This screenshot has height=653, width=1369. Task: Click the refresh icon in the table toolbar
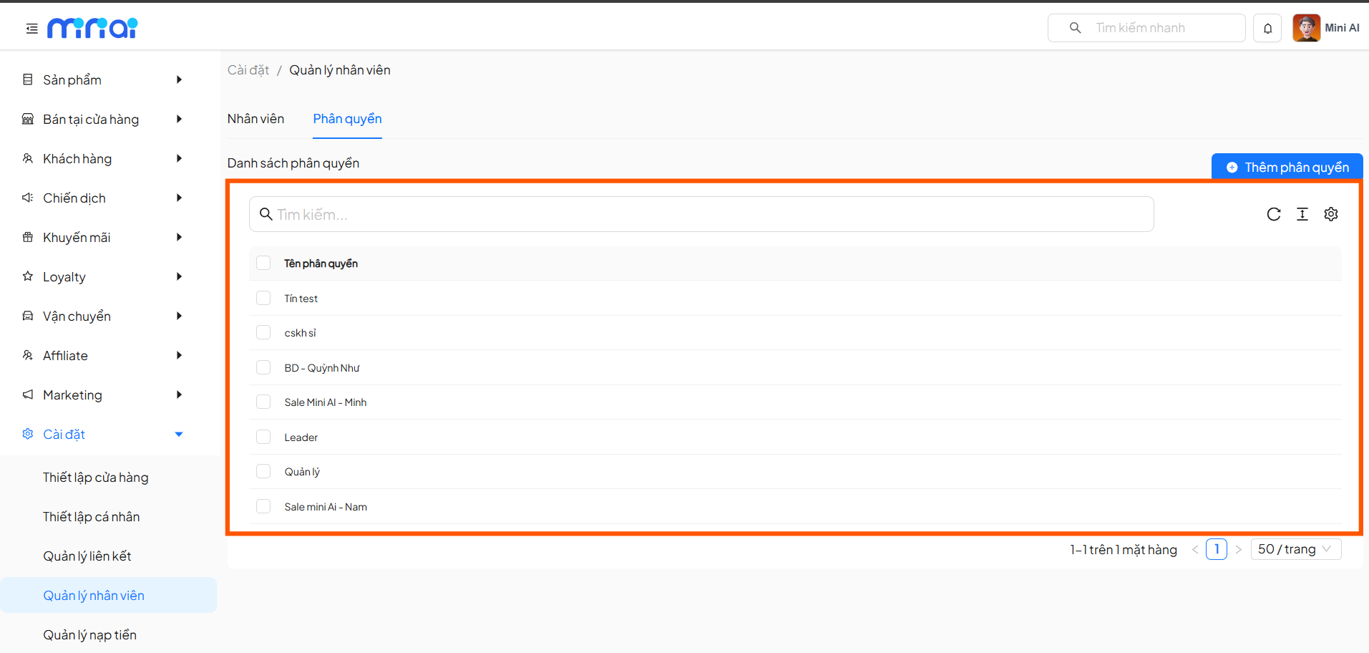[1273, 214]
